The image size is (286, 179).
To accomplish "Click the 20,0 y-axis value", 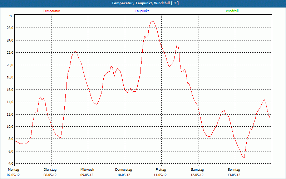I will (x=10, y=65).
